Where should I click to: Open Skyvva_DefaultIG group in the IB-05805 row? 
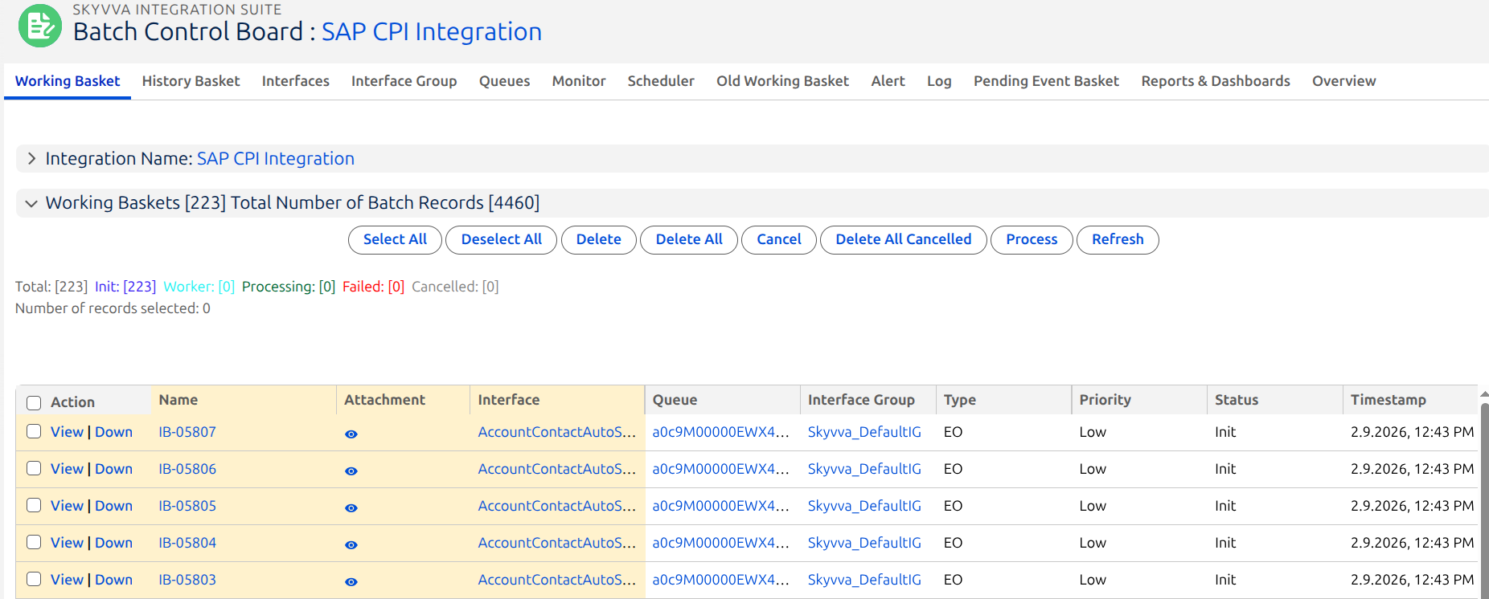864,505
